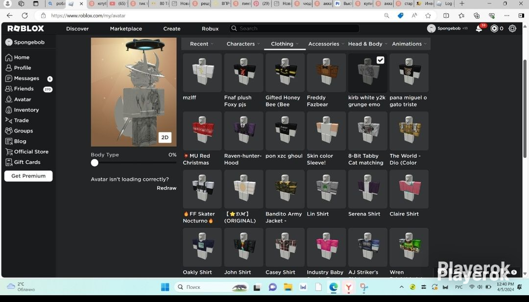Image resolution: width=529 pixels, height=302 pixels.
Task: Open the Robux balance icon
Action: click(494, 29)
